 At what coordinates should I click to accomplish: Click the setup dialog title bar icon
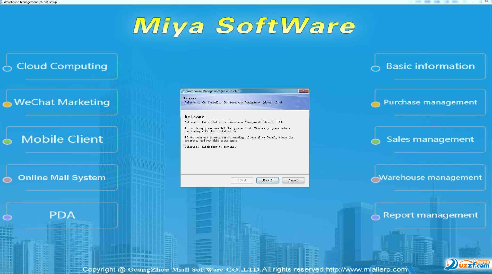[183, 91]
